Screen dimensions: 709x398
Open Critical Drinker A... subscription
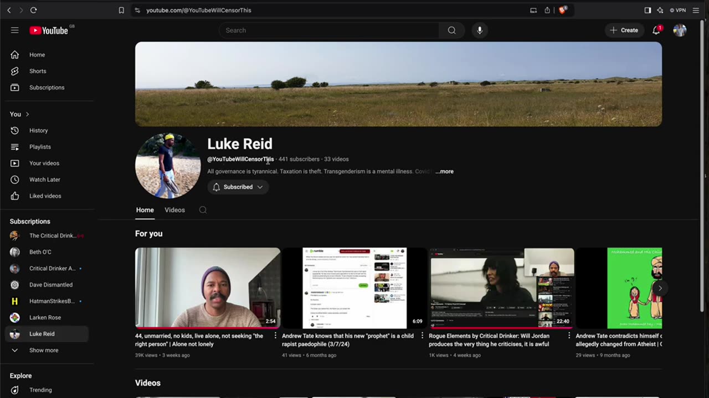point(47,268)
